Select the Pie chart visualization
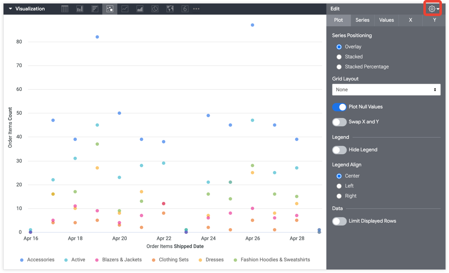Screen dimensions: 449x273 155,9
